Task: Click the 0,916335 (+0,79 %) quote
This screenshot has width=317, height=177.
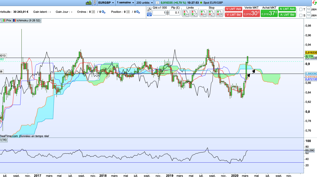Action: [x=173, y=3]
